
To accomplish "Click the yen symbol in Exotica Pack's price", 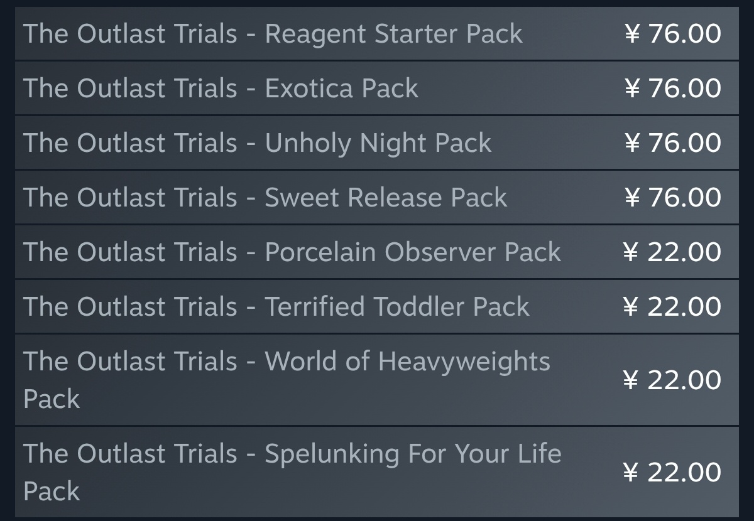I will click(632, 89).
